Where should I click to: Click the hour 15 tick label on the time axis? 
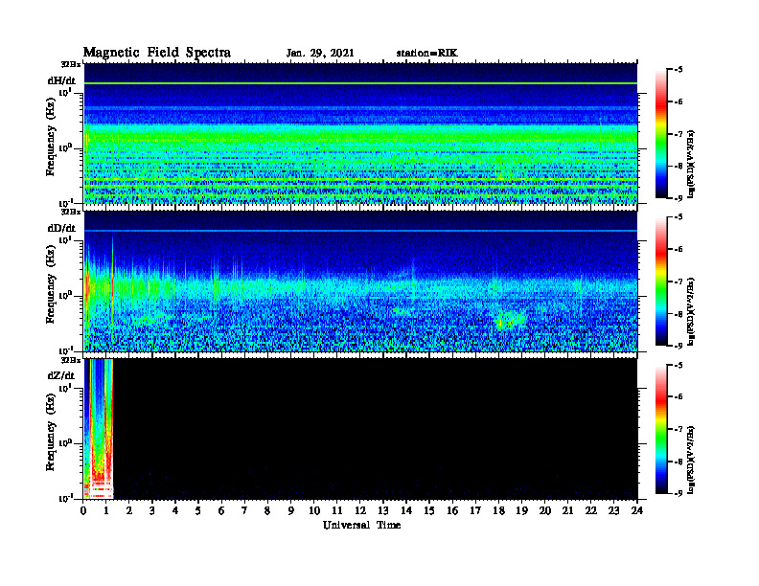429,511
